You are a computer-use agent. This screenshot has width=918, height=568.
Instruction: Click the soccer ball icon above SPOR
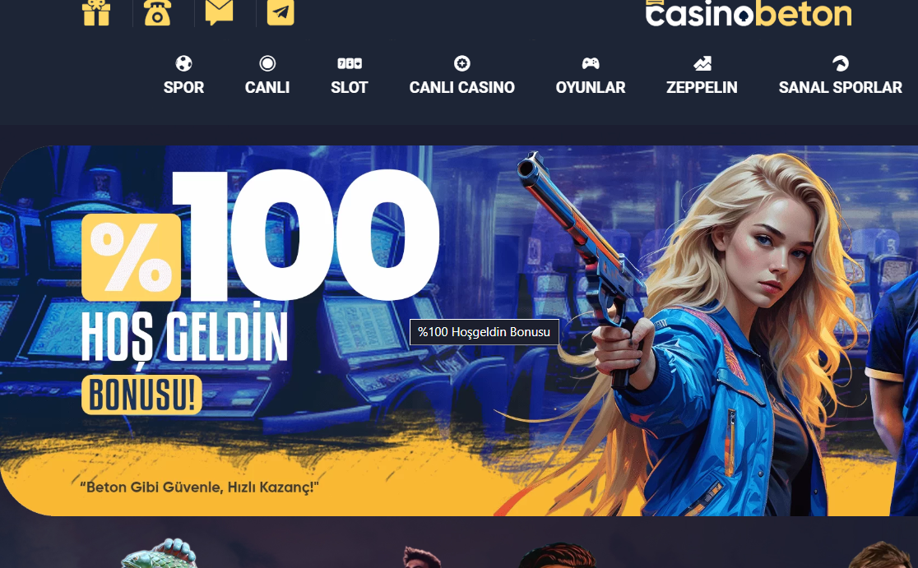pyautogui.click(x=183, y=63)
